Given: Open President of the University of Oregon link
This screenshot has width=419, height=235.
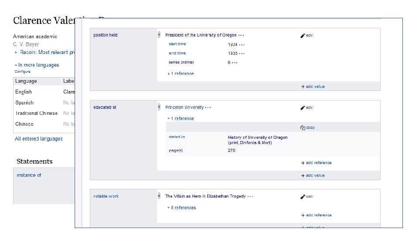Looking at the screenshot, I should point(201,35).
